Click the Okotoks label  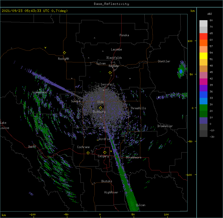[107, 181]
